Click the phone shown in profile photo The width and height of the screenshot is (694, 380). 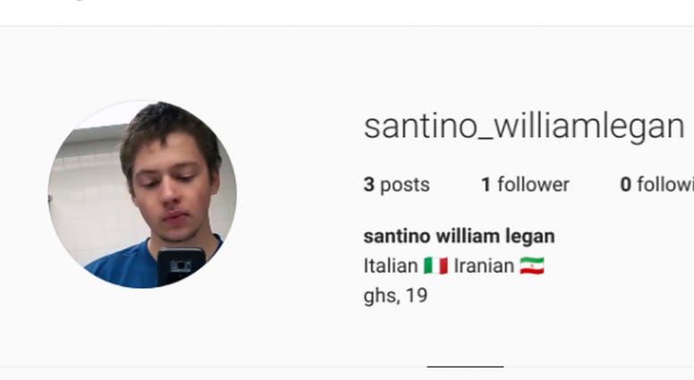[182, 266]
